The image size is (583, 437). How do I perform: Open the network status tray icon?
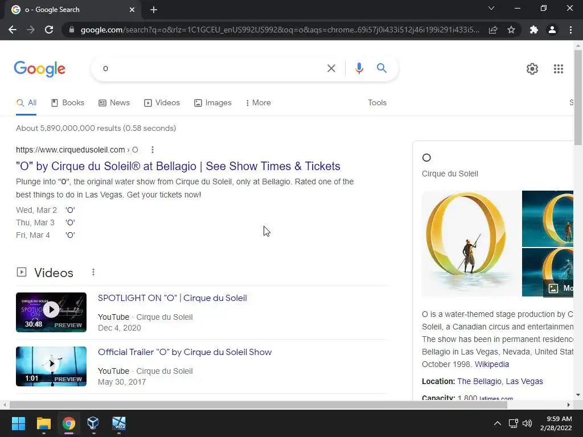pyautogui.click(x=514, y=423)
